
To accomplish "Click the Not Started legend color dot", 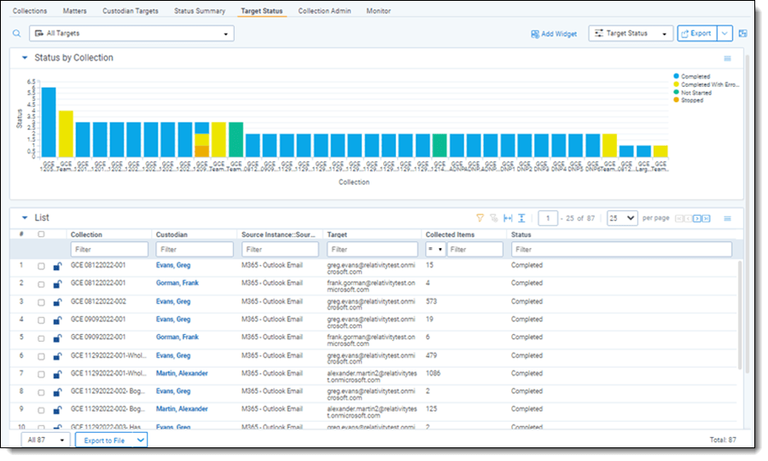I will tap(677, 92).
